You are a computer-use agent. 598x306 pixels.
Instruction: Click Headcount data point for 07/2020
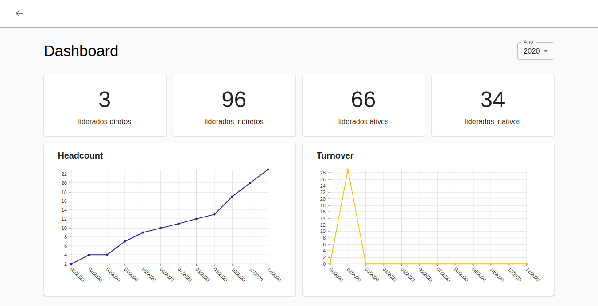[179, 224]
